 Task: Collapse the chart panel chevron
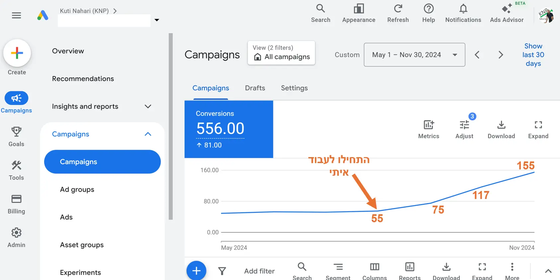tap(548, 271)
